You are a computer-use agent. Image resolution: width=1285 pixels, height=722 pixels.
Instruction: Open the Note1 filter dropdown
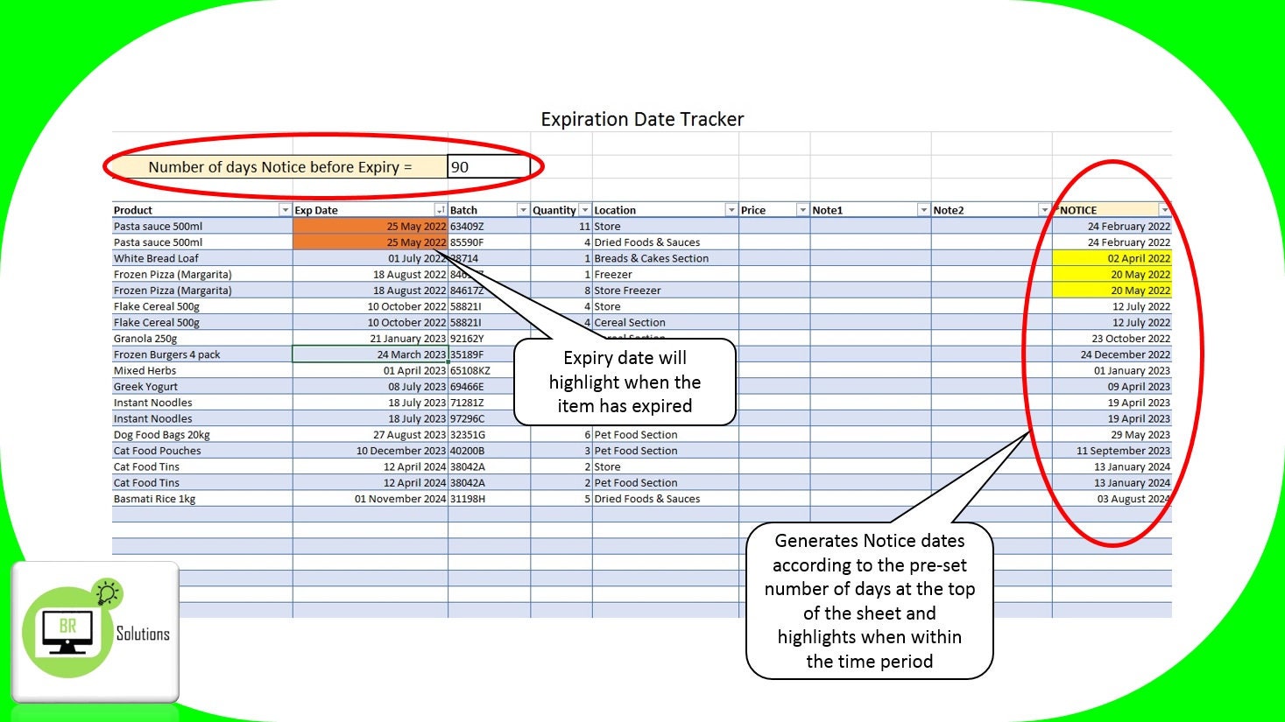coord(924,209)
